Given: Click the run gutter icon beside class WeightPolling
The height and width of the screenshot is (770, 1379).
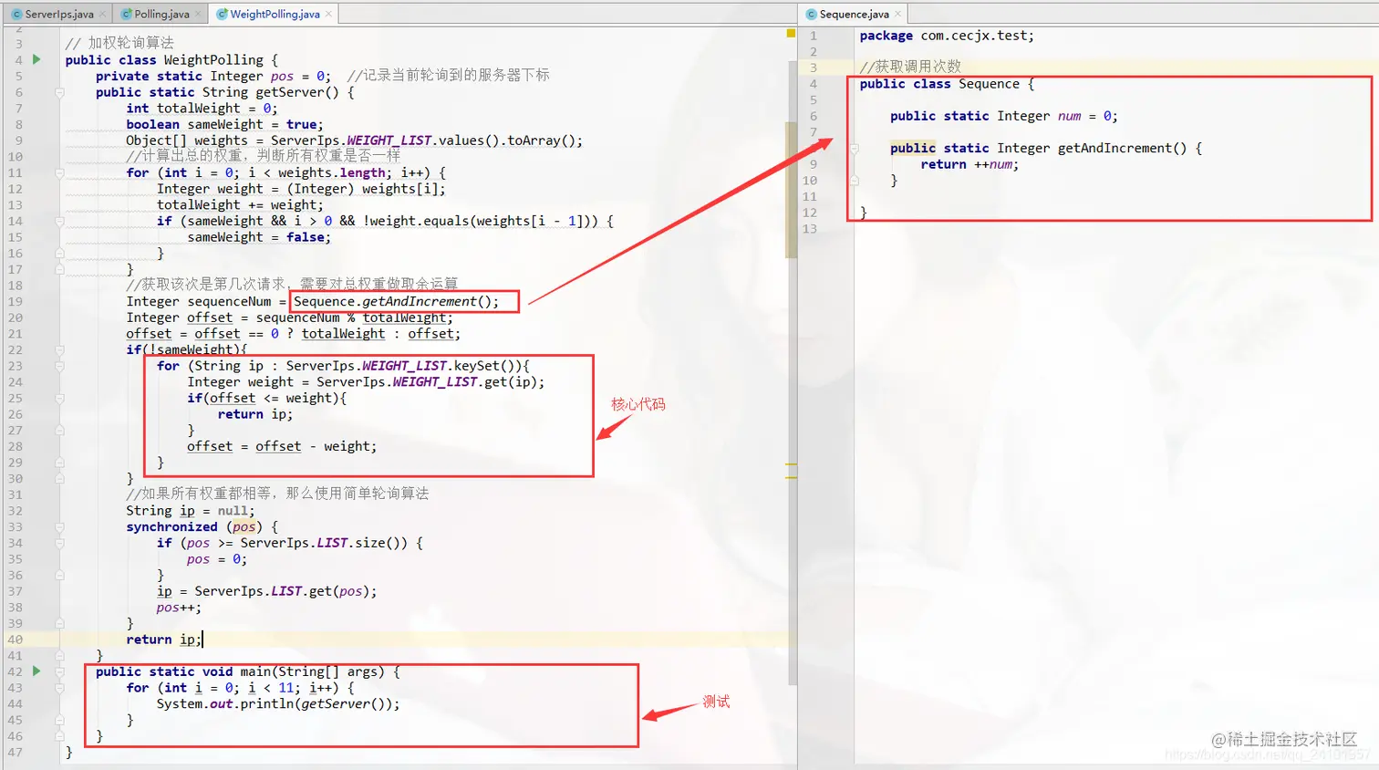Looking at the screenshot, I should coord(36,59).
